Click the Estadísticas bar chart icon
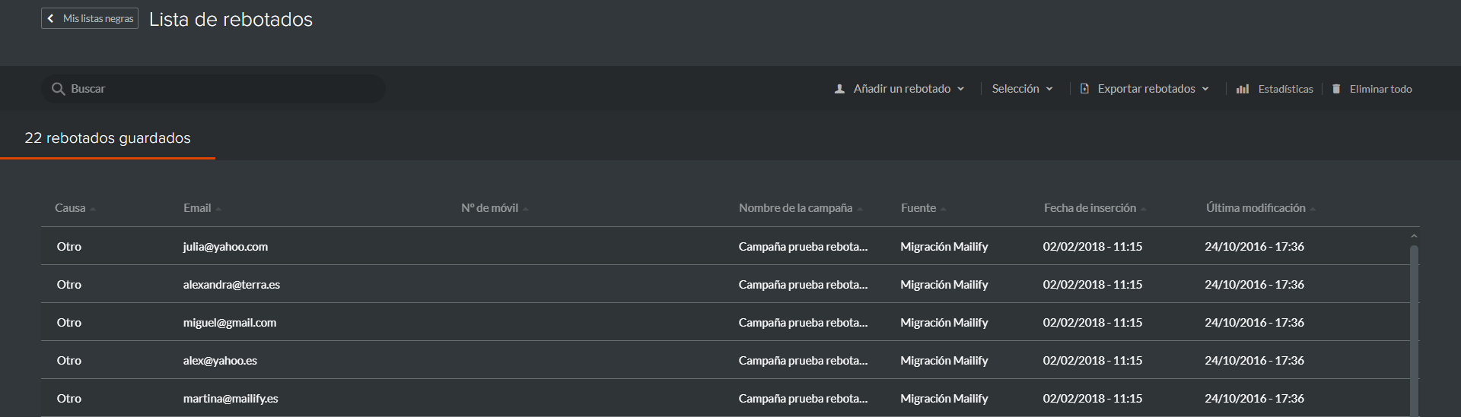 pos(1243,89)
